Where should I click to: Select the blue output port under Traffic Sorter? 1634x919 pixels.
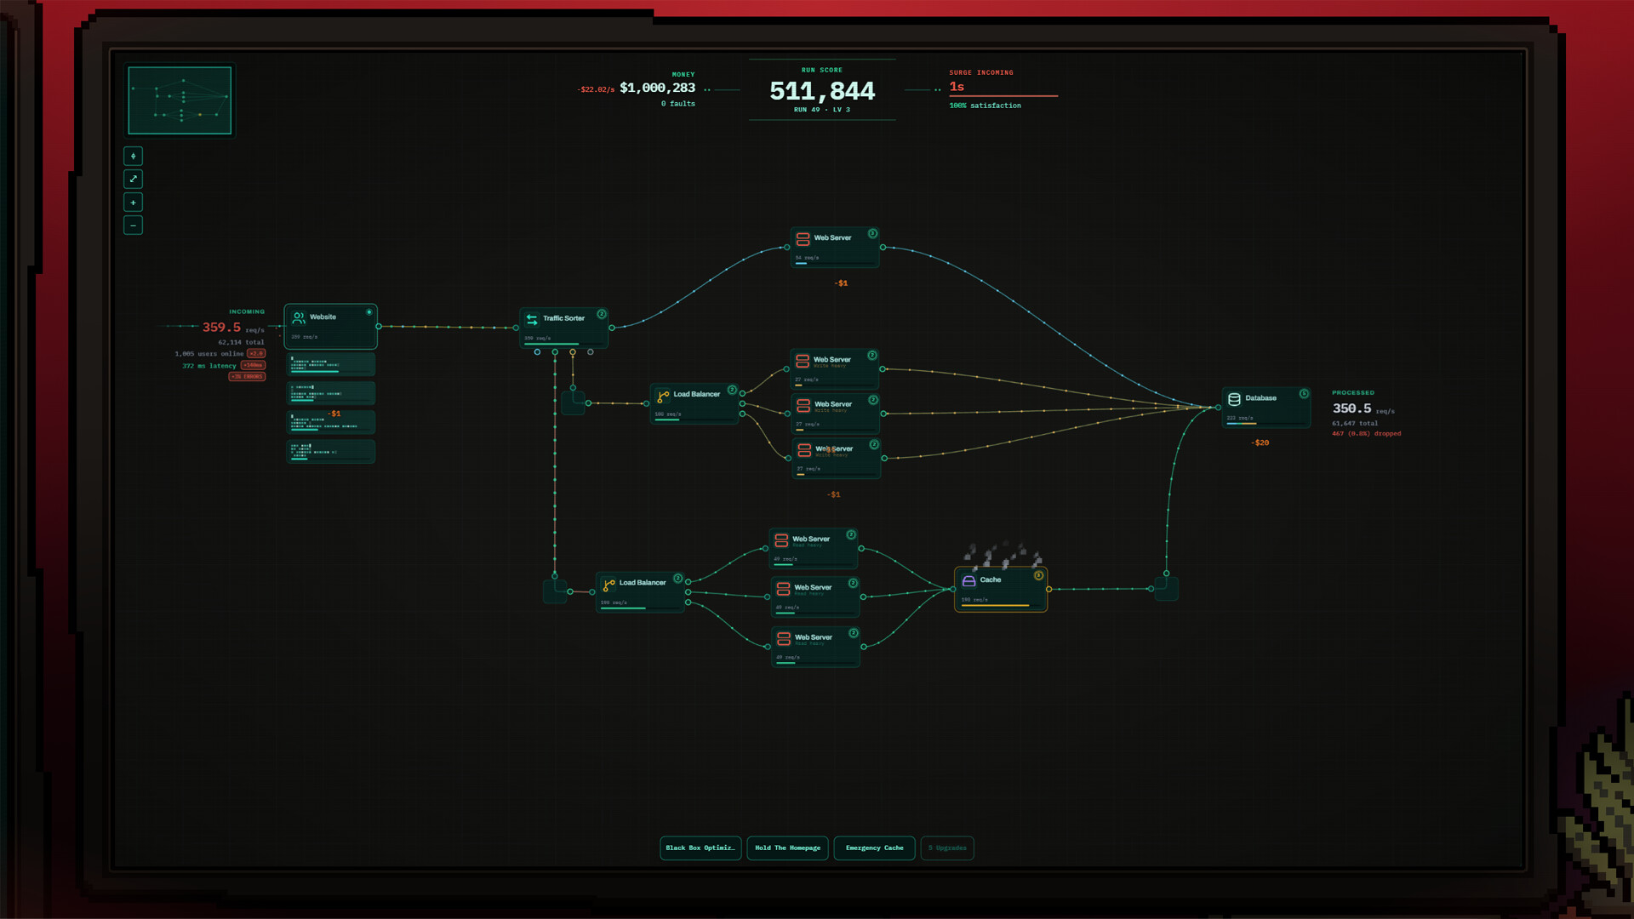[537, 351]
